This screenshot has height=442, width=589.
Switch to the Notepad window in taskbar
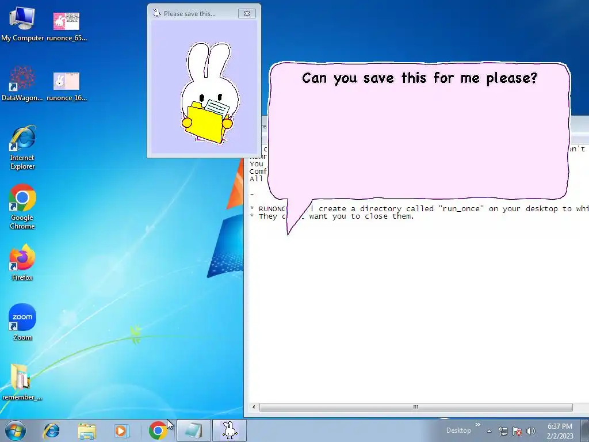194,430
